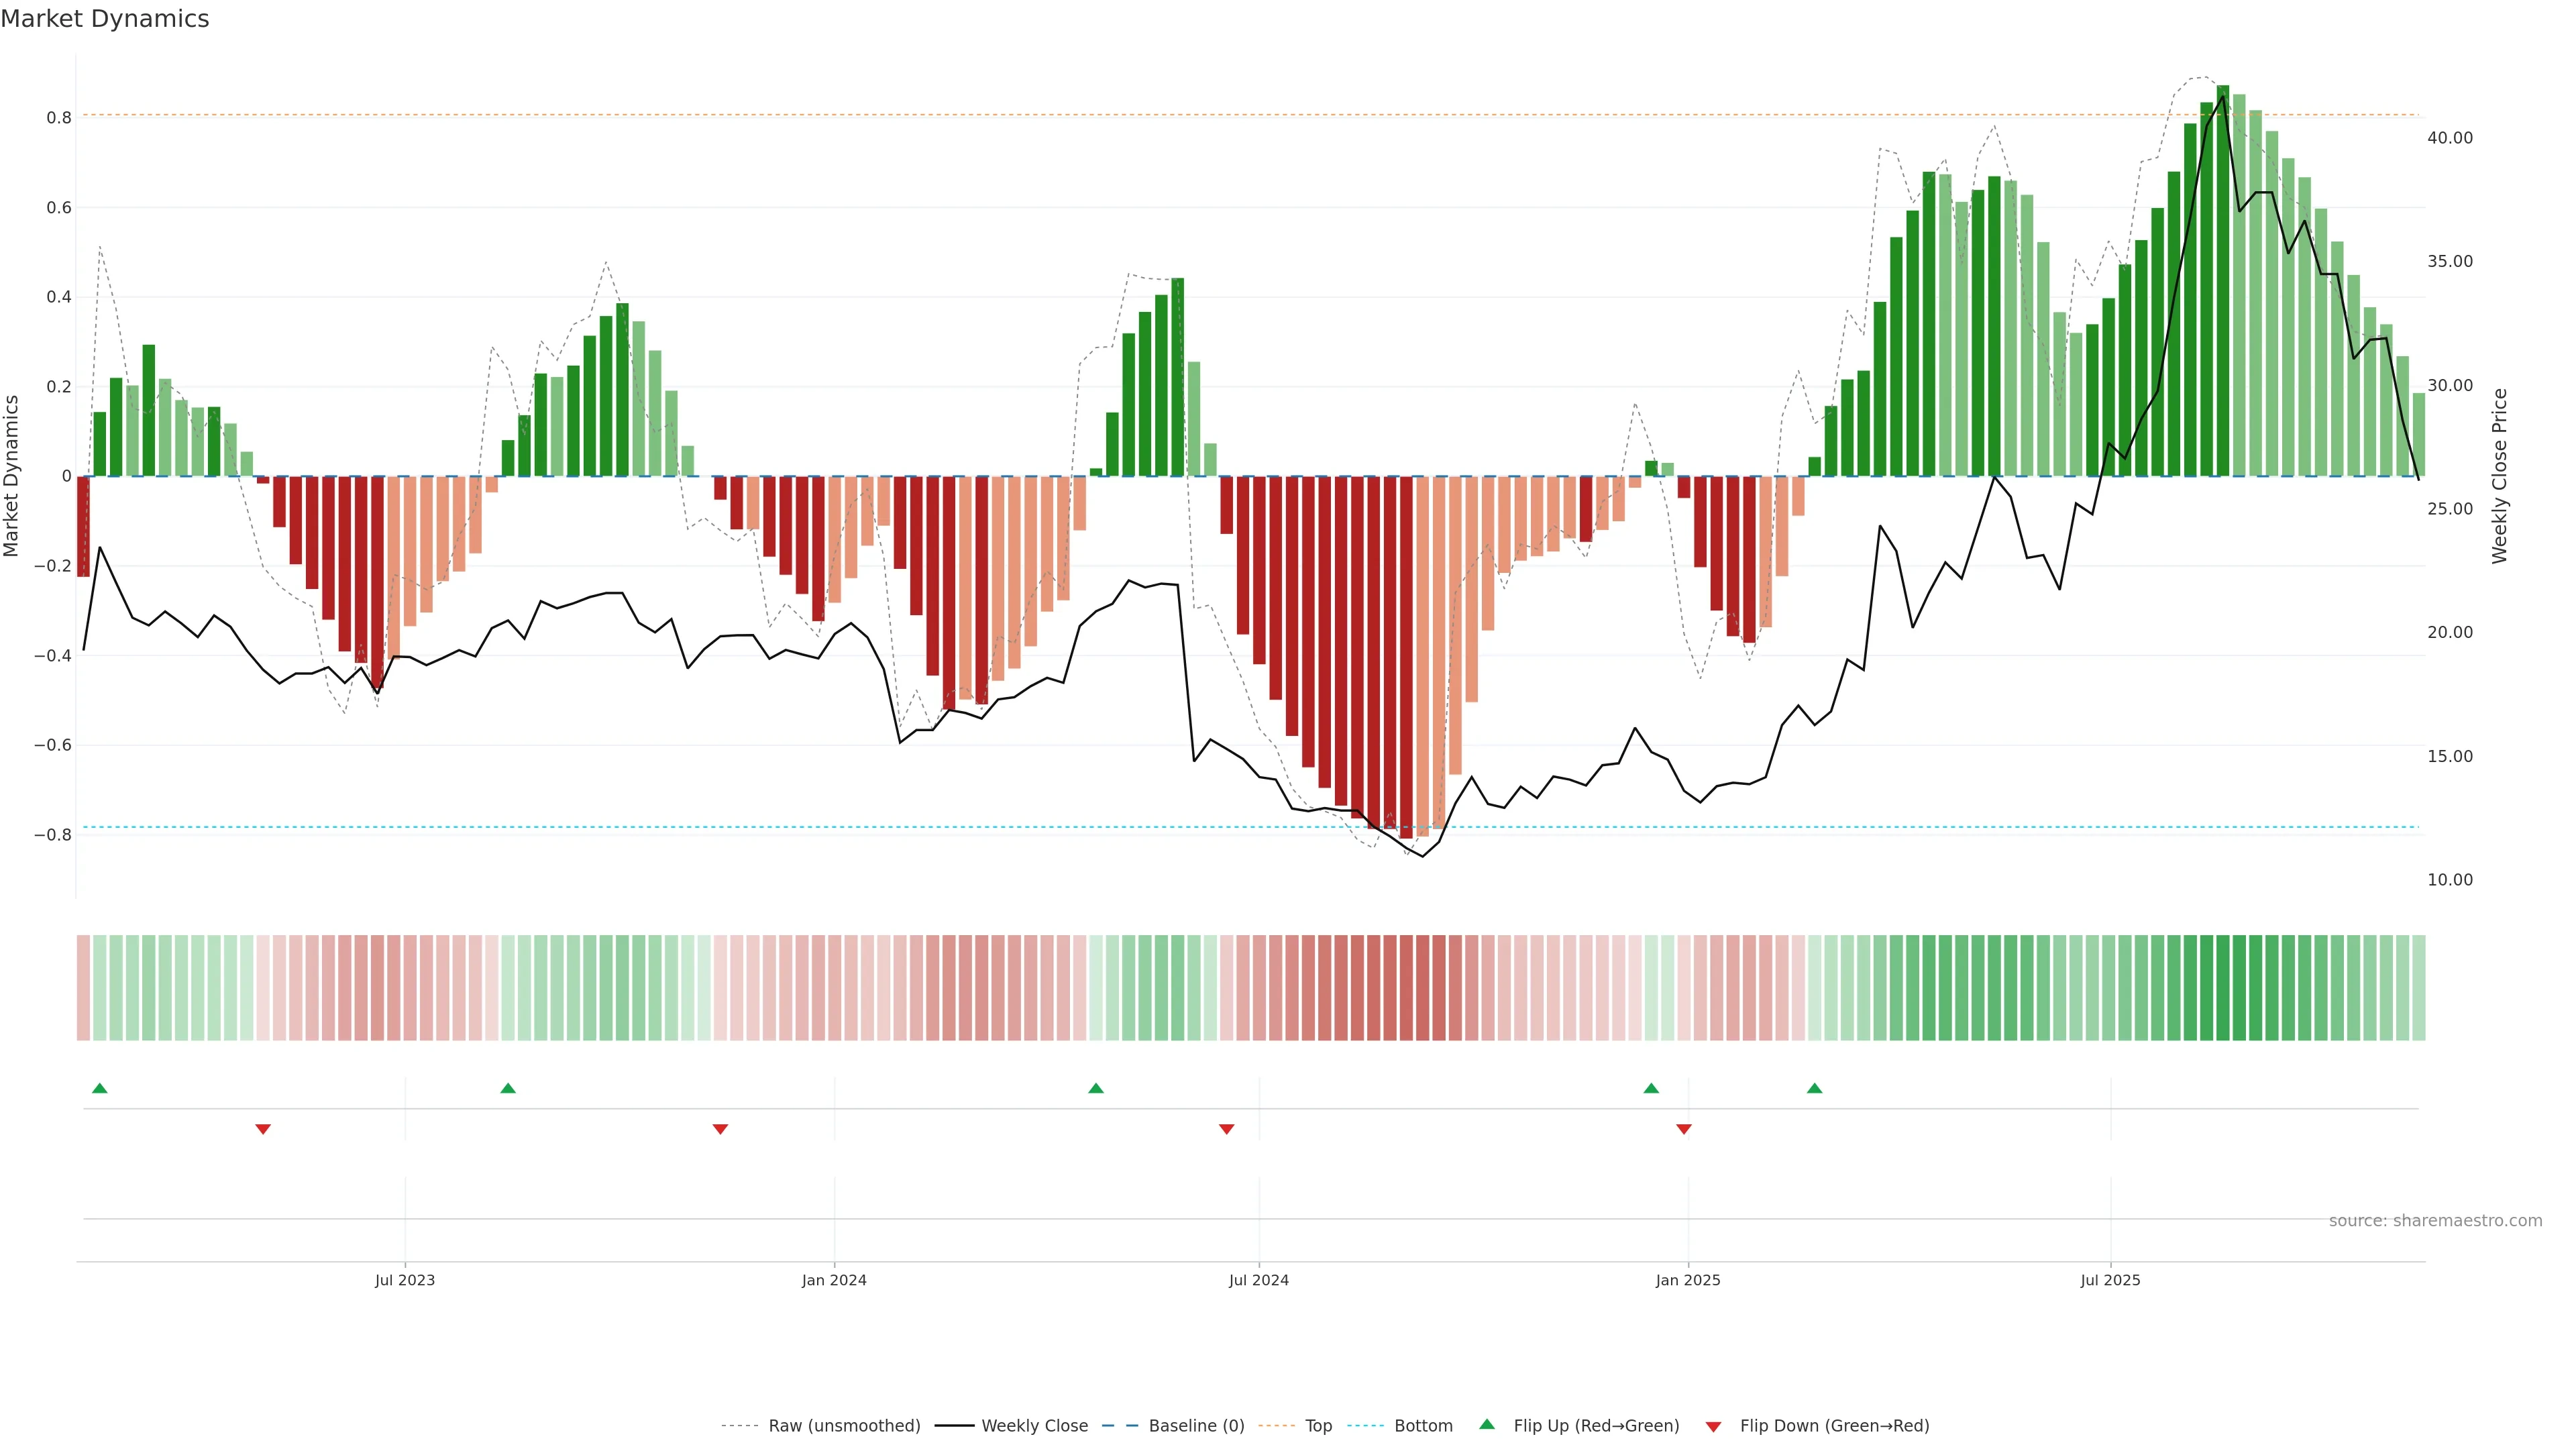The image size is (2576, 1449).
Task: Click the Flip Down legend label
Action: point(1834,1426)
